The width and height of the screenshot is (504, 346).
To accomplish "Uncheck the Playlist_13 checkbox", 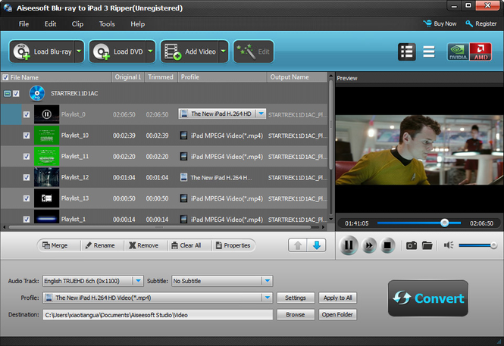I will point(27,198).
